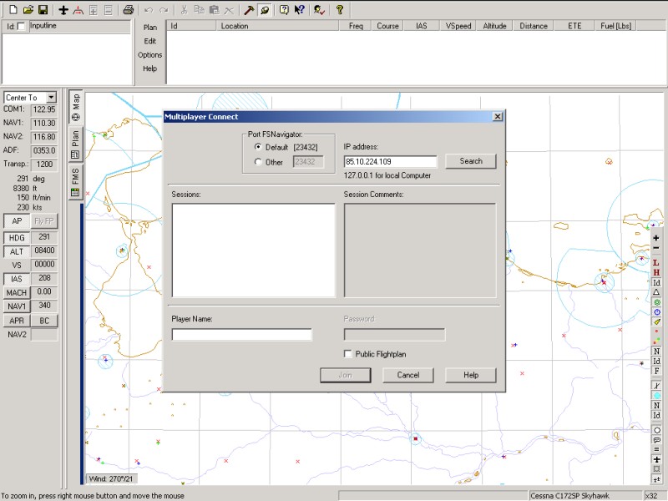Viewport: 668px width, 501px height.
Task: Enable the Public Flightplan checkbox
Action: [348, 354]
